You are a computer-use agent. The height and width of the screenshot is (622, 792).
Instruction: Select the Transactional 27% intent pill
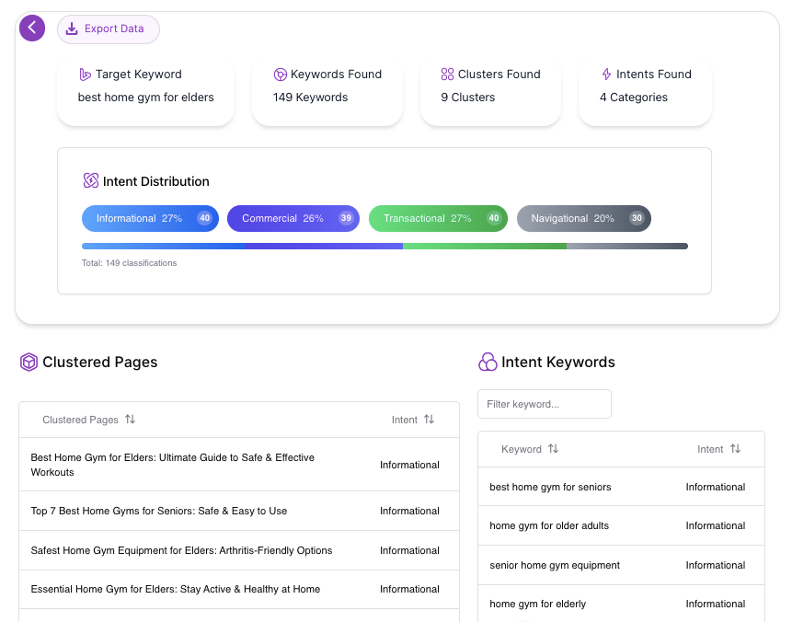pyautogui.click(x=437, y=218)
